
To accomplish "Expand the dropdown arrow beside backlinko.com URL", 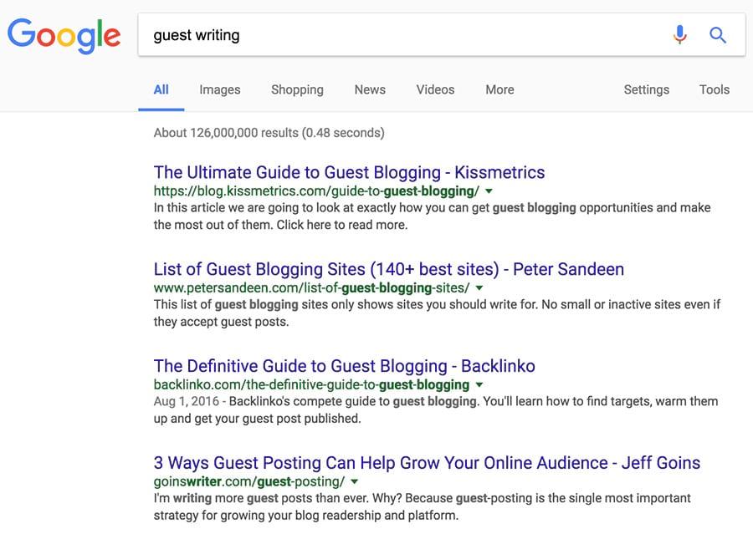I will (479, 385).
